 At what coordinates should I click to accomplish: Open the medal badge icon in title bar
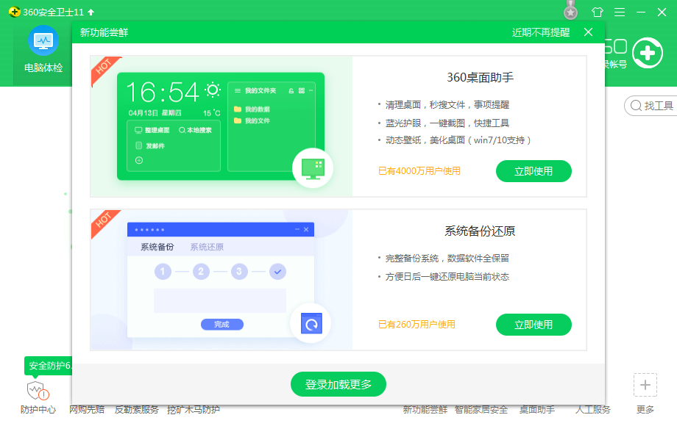[x=570, y=11]
